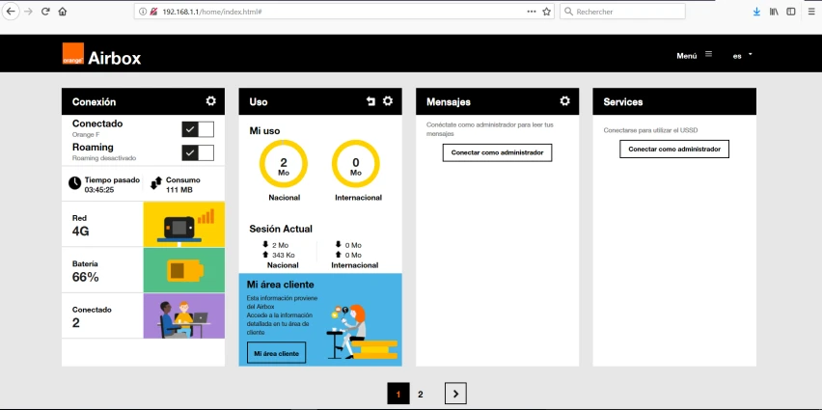Toggle the Conectado connection switch
This screenshot has width=822, height=410.
point(198,129)
